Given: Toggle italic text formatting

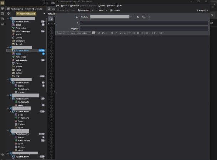Looking at the screenshot, I should point(116,33).
